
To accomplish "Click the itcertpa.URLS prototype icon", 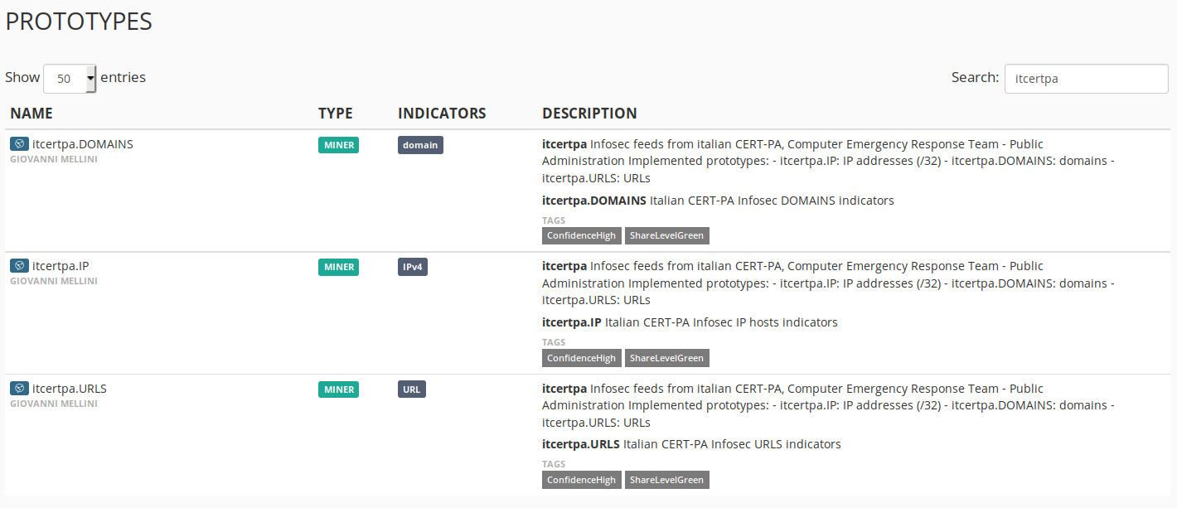I will pyautogui.click(x=19, y=389).
